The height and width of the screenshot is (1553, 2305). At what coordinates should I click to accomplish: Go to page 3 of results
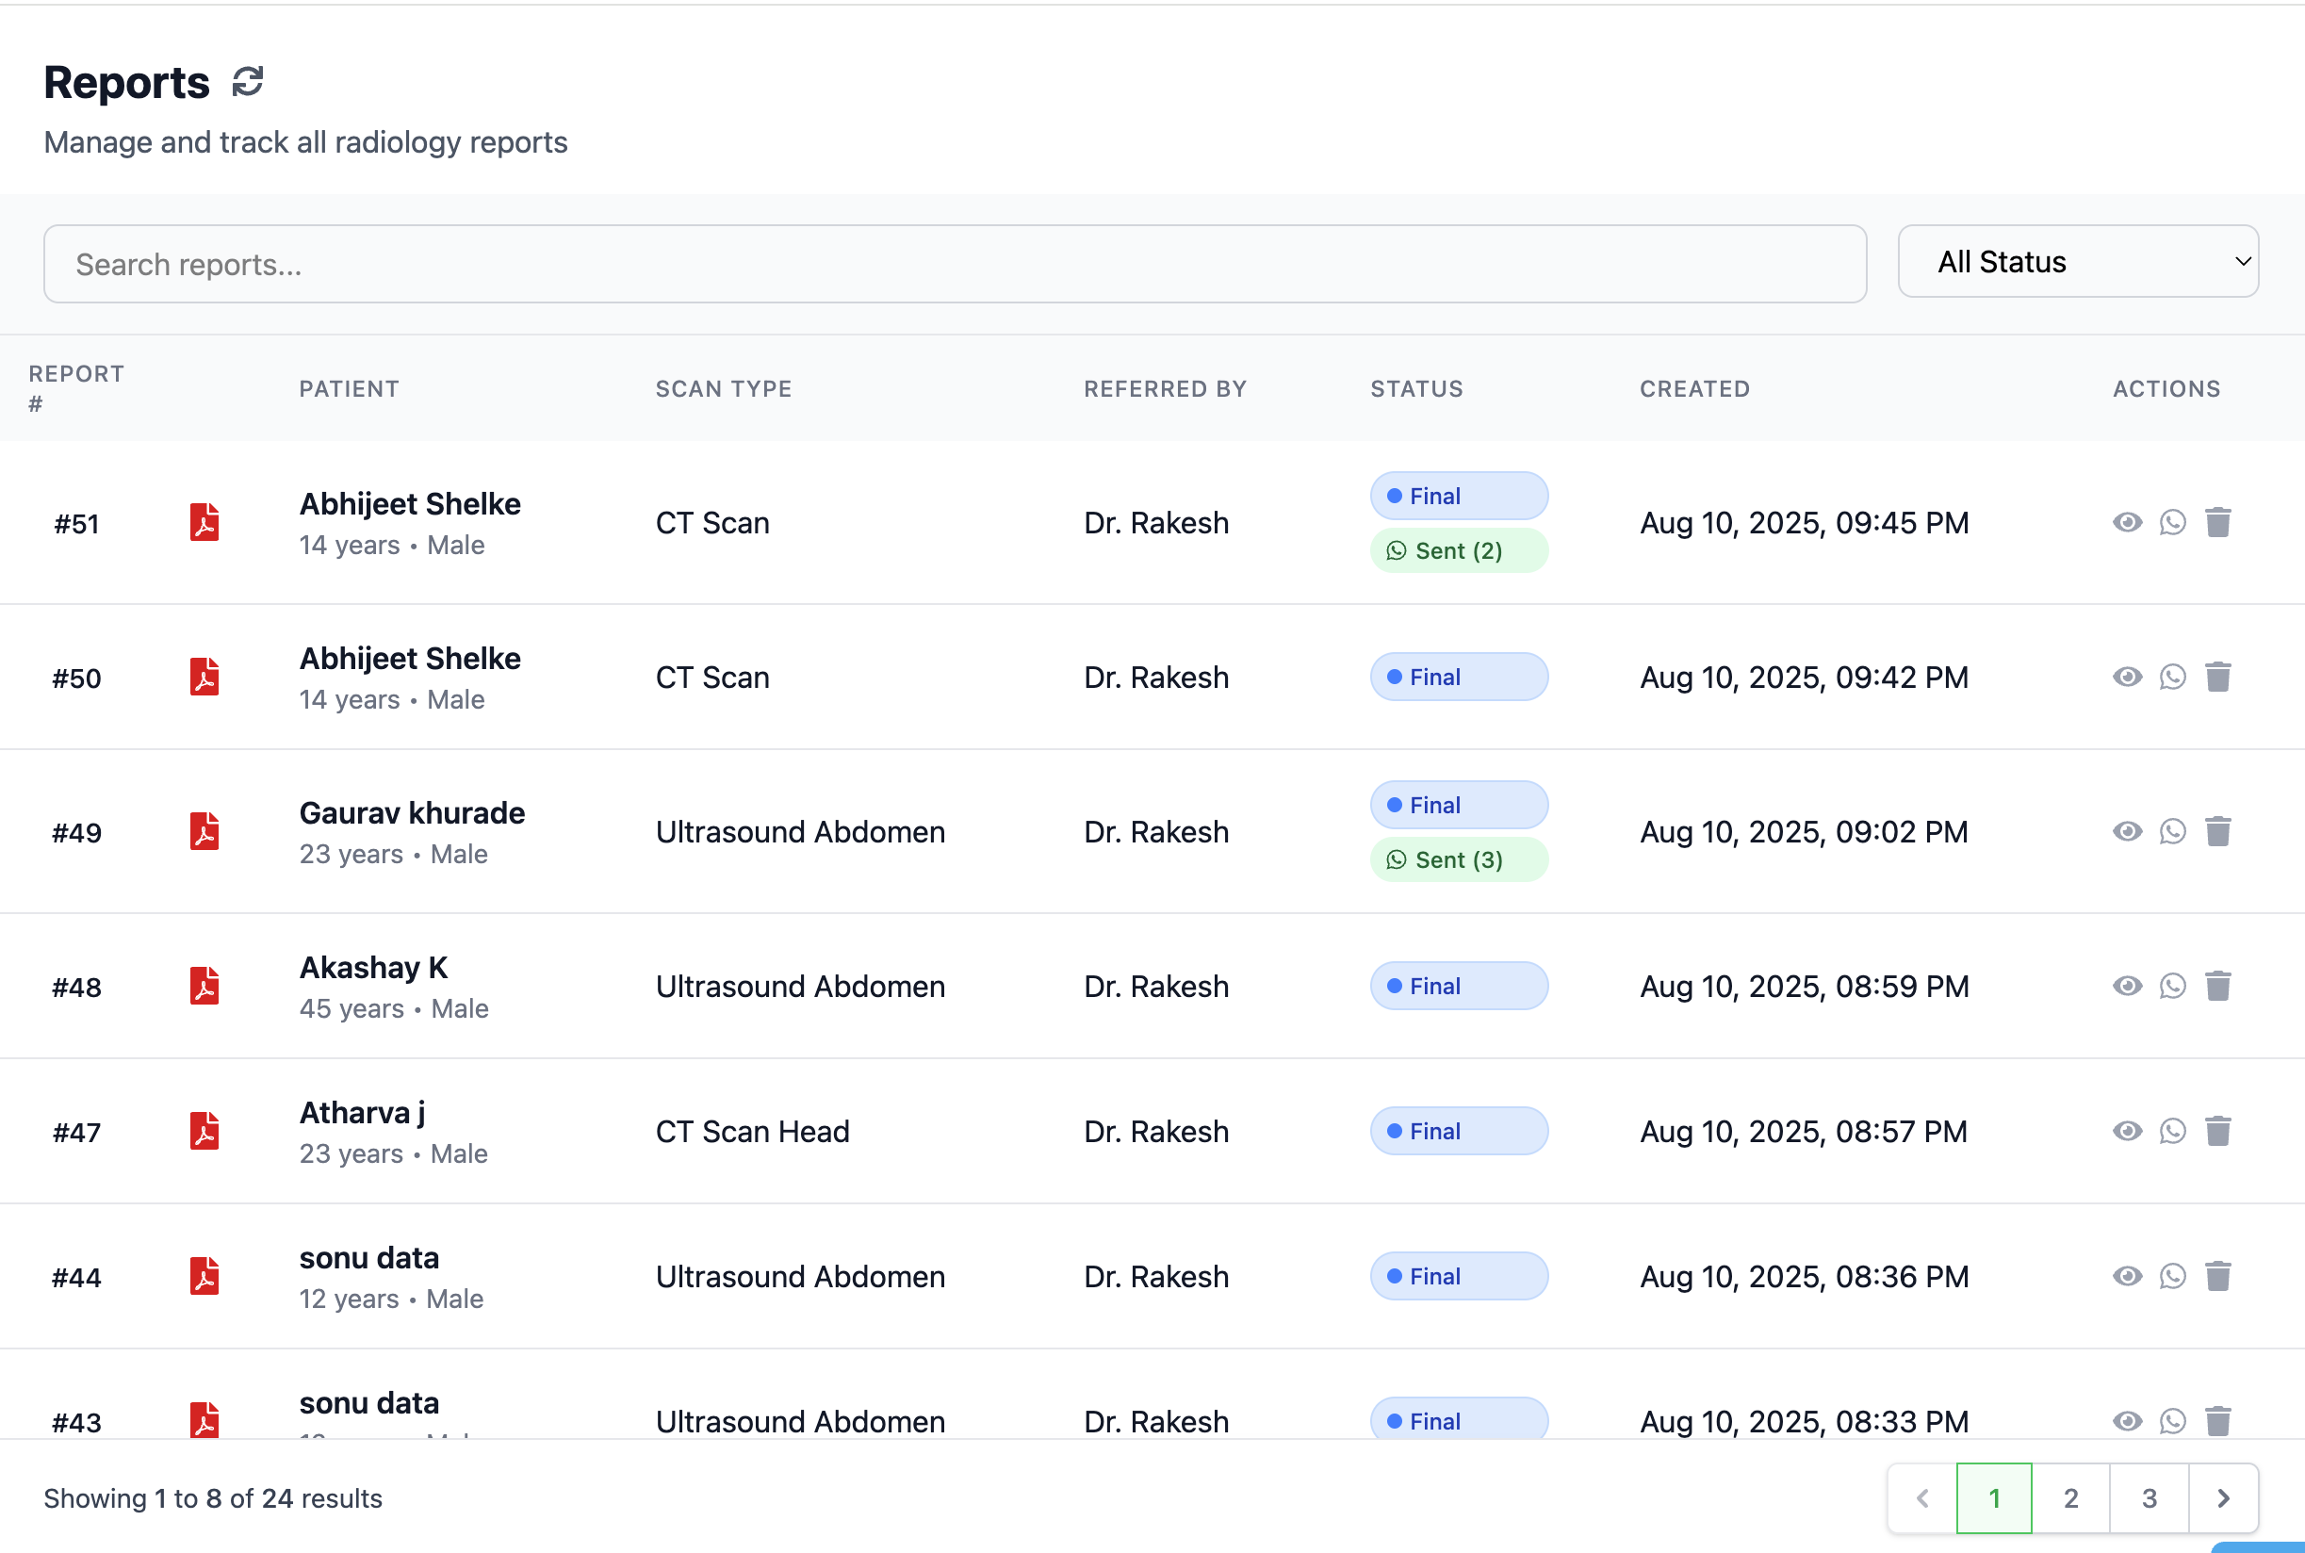[2149, 1498]
